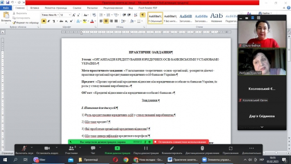Viewport: 291px width, 164px height.
Task: Click Format Painter (Формат по образцу)
Action: click(25, 22)
